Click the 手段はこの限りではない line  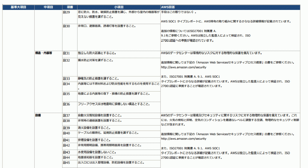pyautogui.click(x=179, y=12)
